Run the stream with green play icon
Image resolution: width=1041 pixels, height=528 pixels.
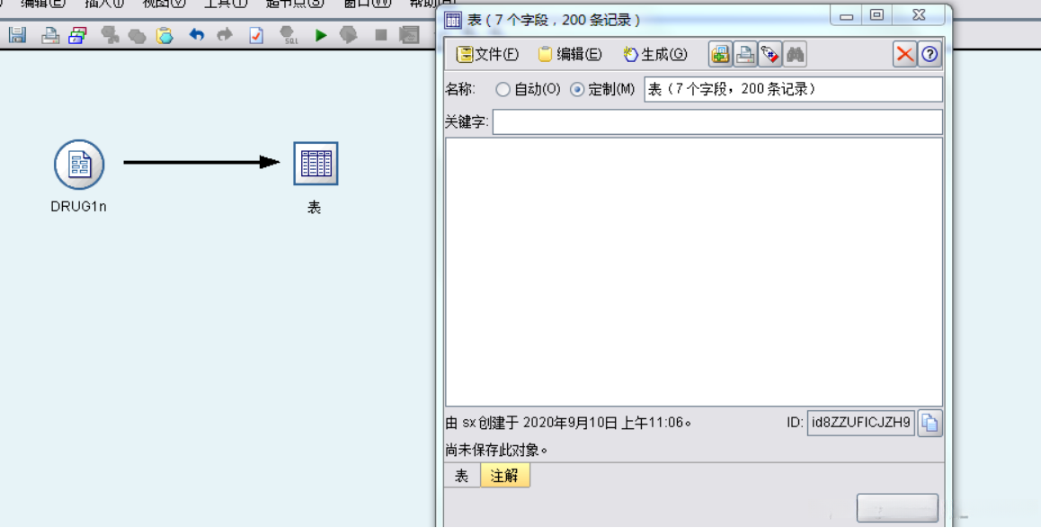(321, 36)
